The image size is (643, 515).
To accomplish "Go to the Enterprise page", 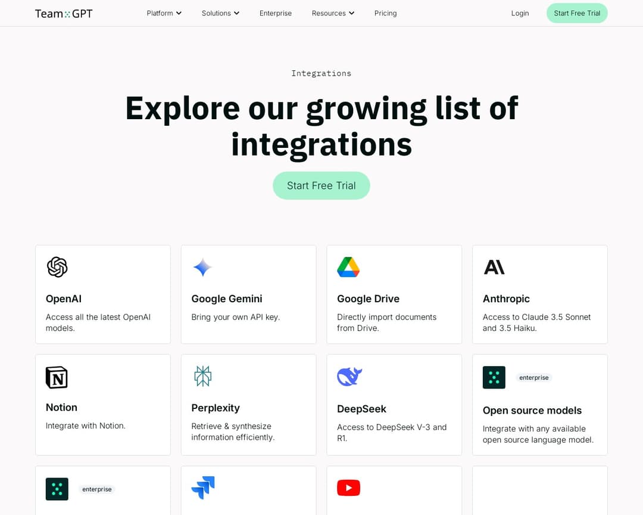I will (276, 13).
